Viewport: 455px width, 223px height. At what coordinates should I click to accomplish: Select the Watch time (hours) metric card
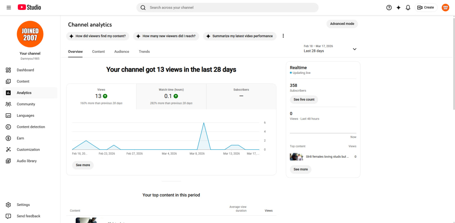[171, 97]
